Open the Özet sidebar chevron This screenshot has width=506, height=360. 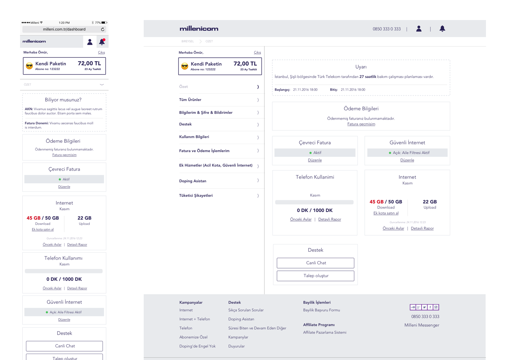click(x=258, y=87)
